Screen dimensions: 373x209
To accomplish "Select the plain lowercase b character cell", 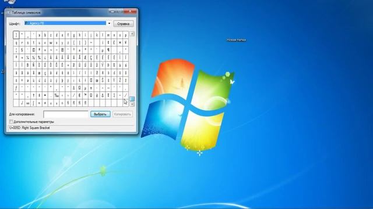I will (45, 35).
